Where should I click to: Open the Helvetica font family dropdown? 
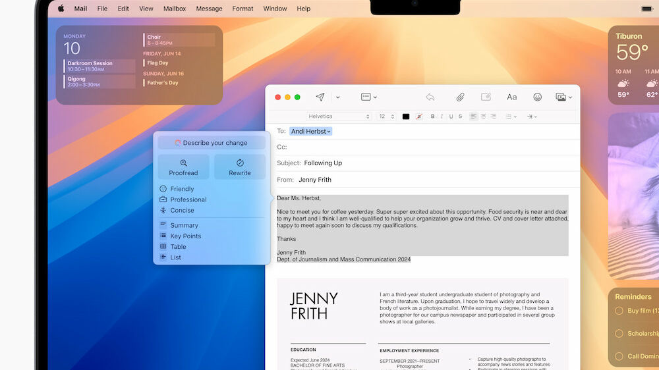click(x=338, y=117)
